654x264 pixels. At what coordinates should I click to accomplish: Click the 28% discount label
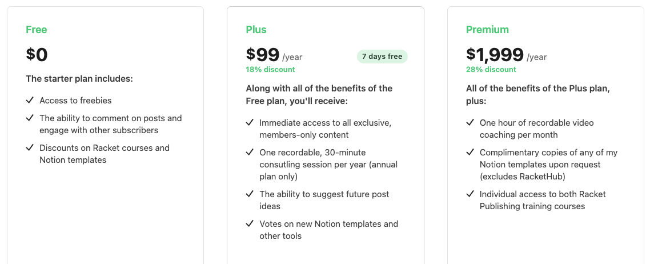(x=491, y=69)
